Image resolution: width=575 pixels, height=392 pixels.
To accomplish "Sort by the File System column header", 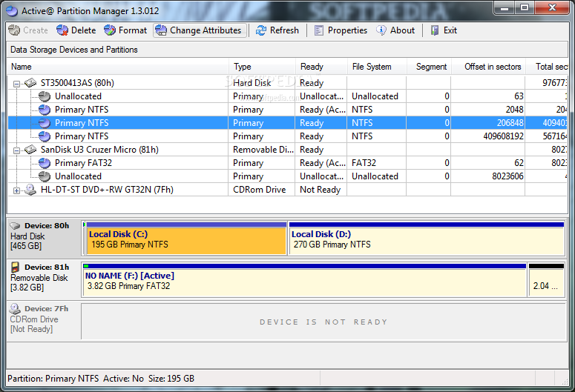I will [x=377, y=67].
